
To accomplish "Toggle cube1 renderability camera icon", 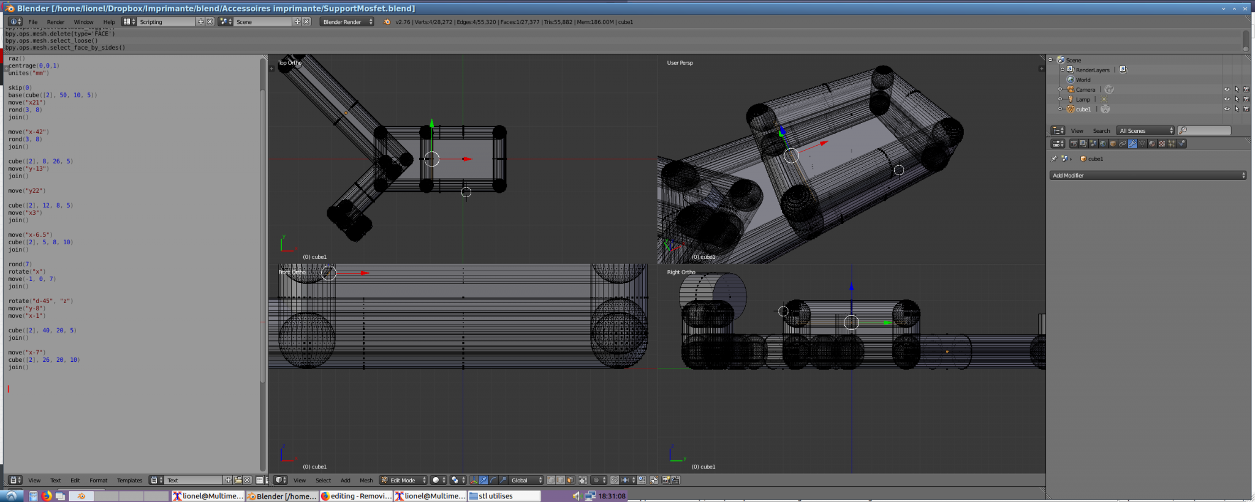I will [x=1246, y=109].
